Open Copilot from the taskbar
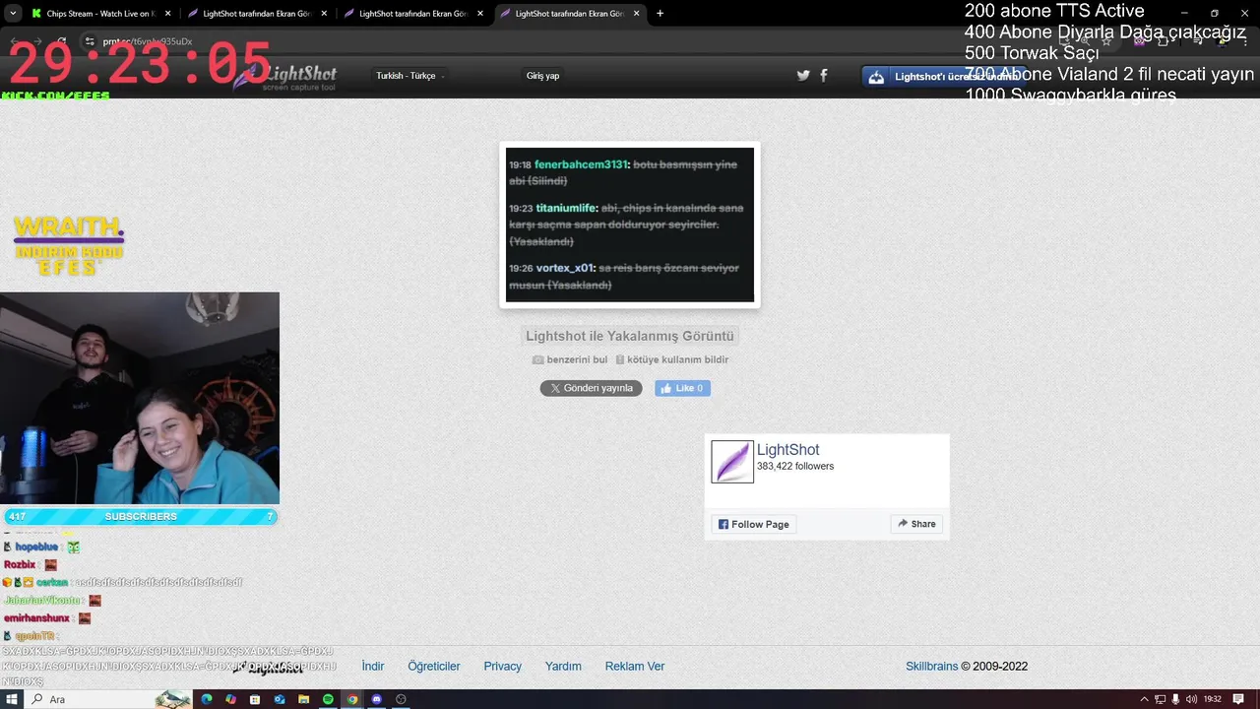The height and width of the screenshot is (709, 1260). click(x=231, y=699)
